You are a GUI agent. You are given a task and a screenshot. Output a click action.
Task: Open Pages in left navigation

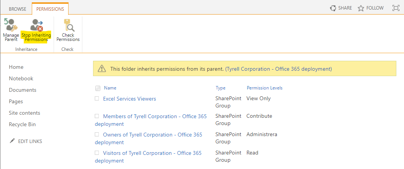(16, 101)
